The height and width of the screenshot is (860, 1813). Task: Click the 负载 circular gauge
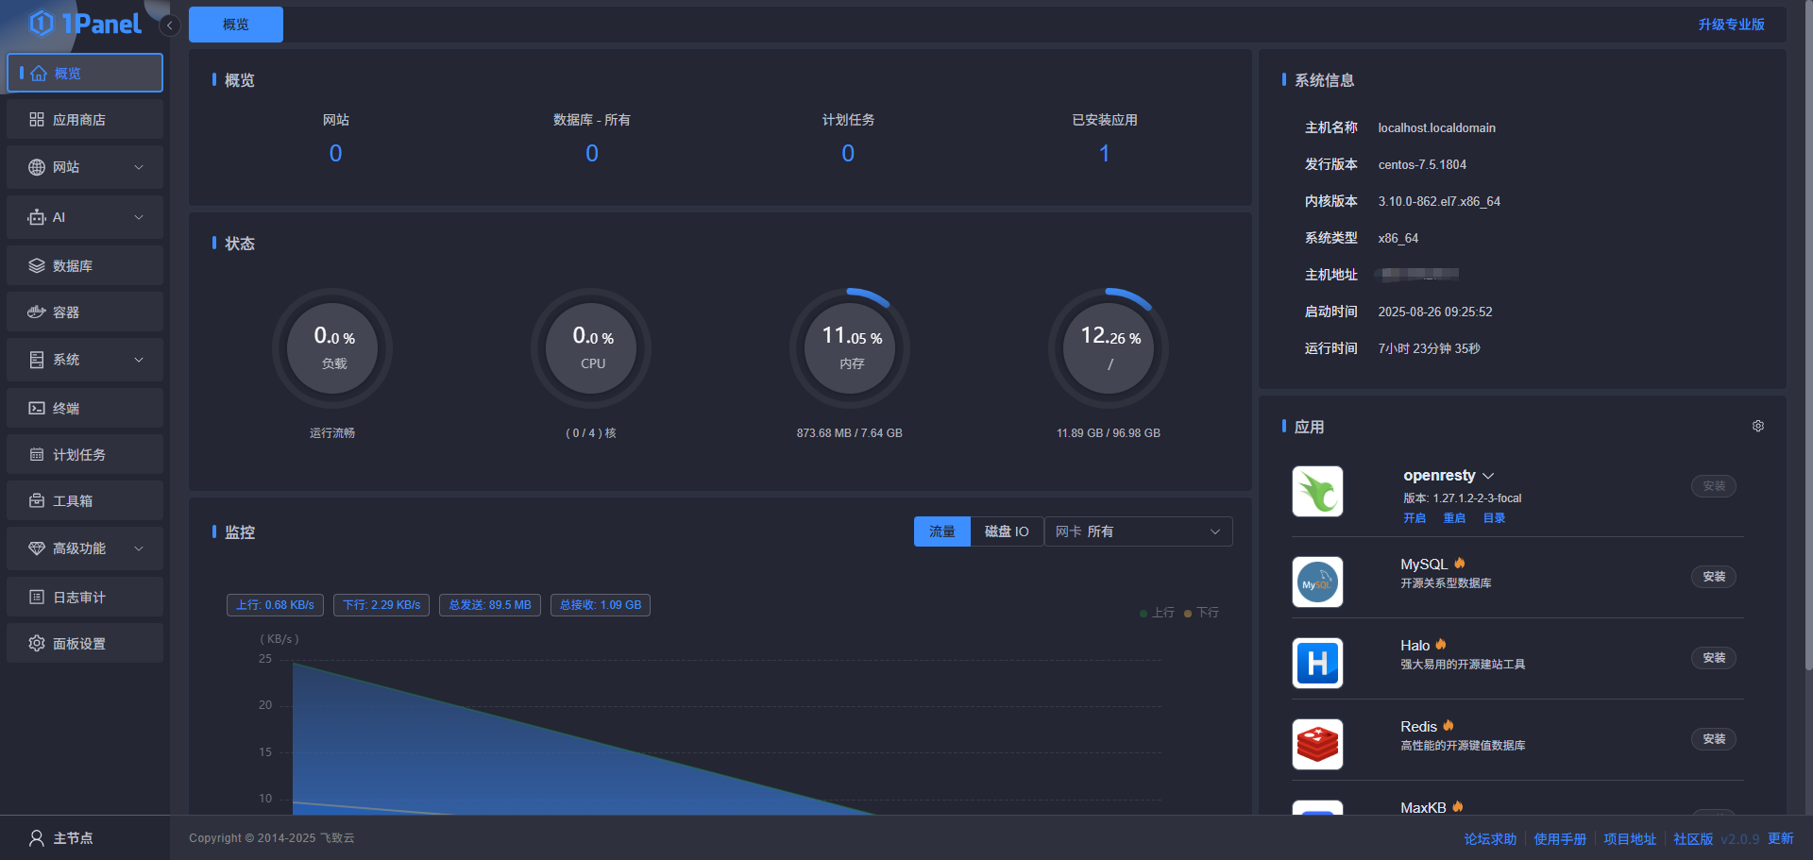tap(332, 348)
